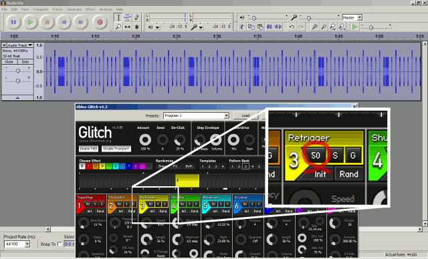Select the Zoom magnifier tool

[x=118, y=27]
